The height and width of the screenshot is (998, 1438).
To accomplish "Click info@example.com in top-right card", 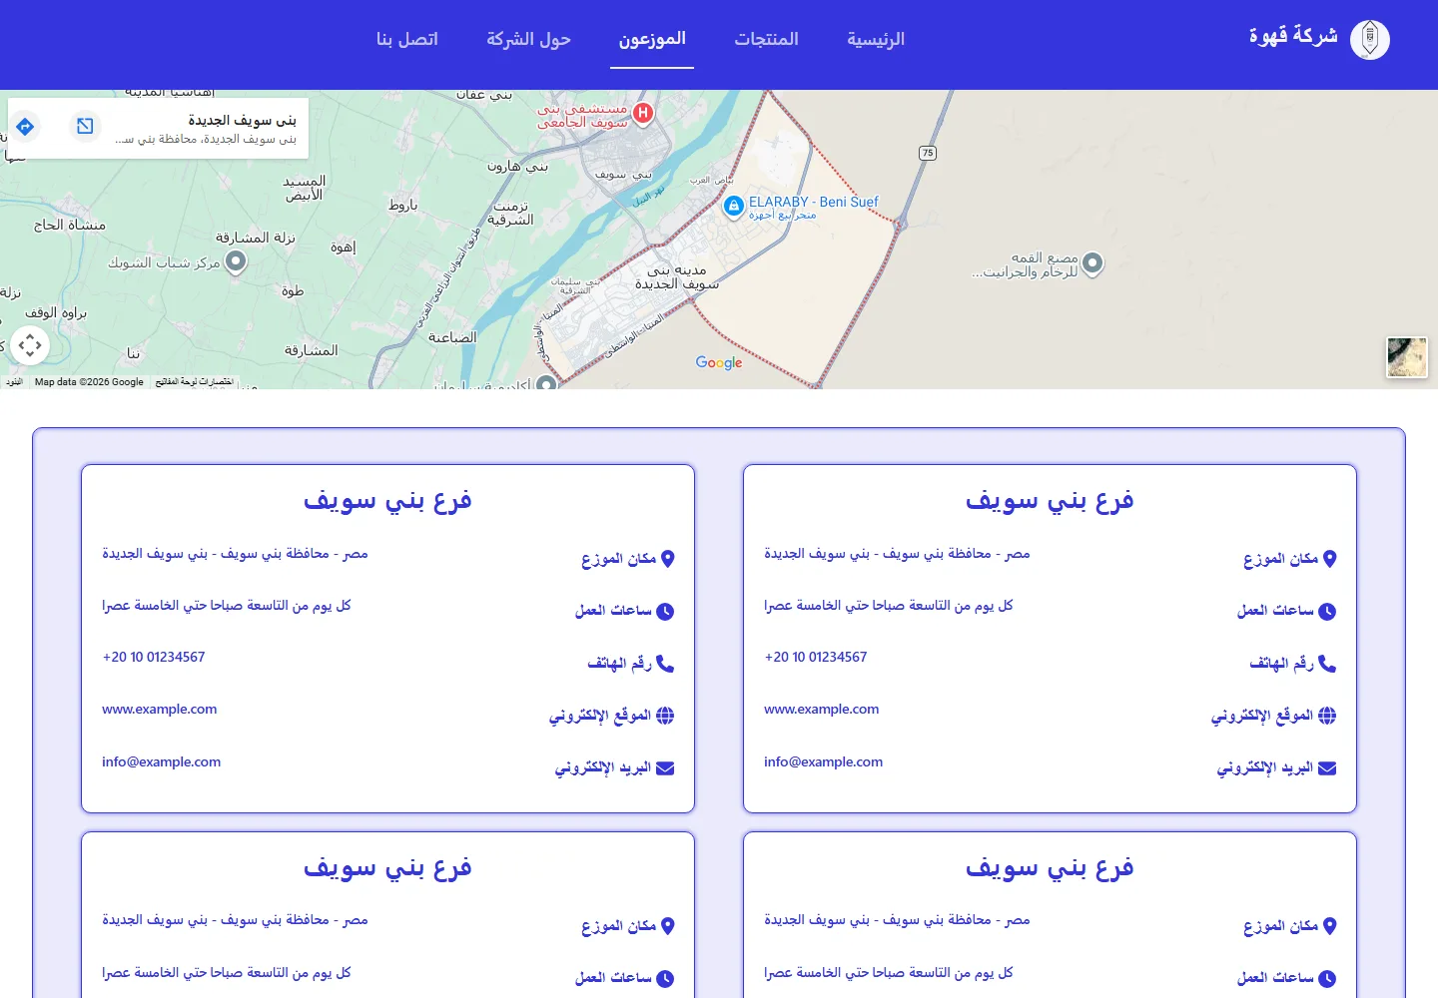I will [x=824, y=761].
